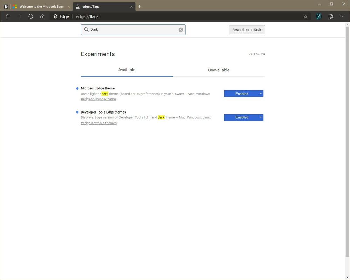Open the #edge-devtools-themes link
350x280 pixels.
tap(99, 123)
